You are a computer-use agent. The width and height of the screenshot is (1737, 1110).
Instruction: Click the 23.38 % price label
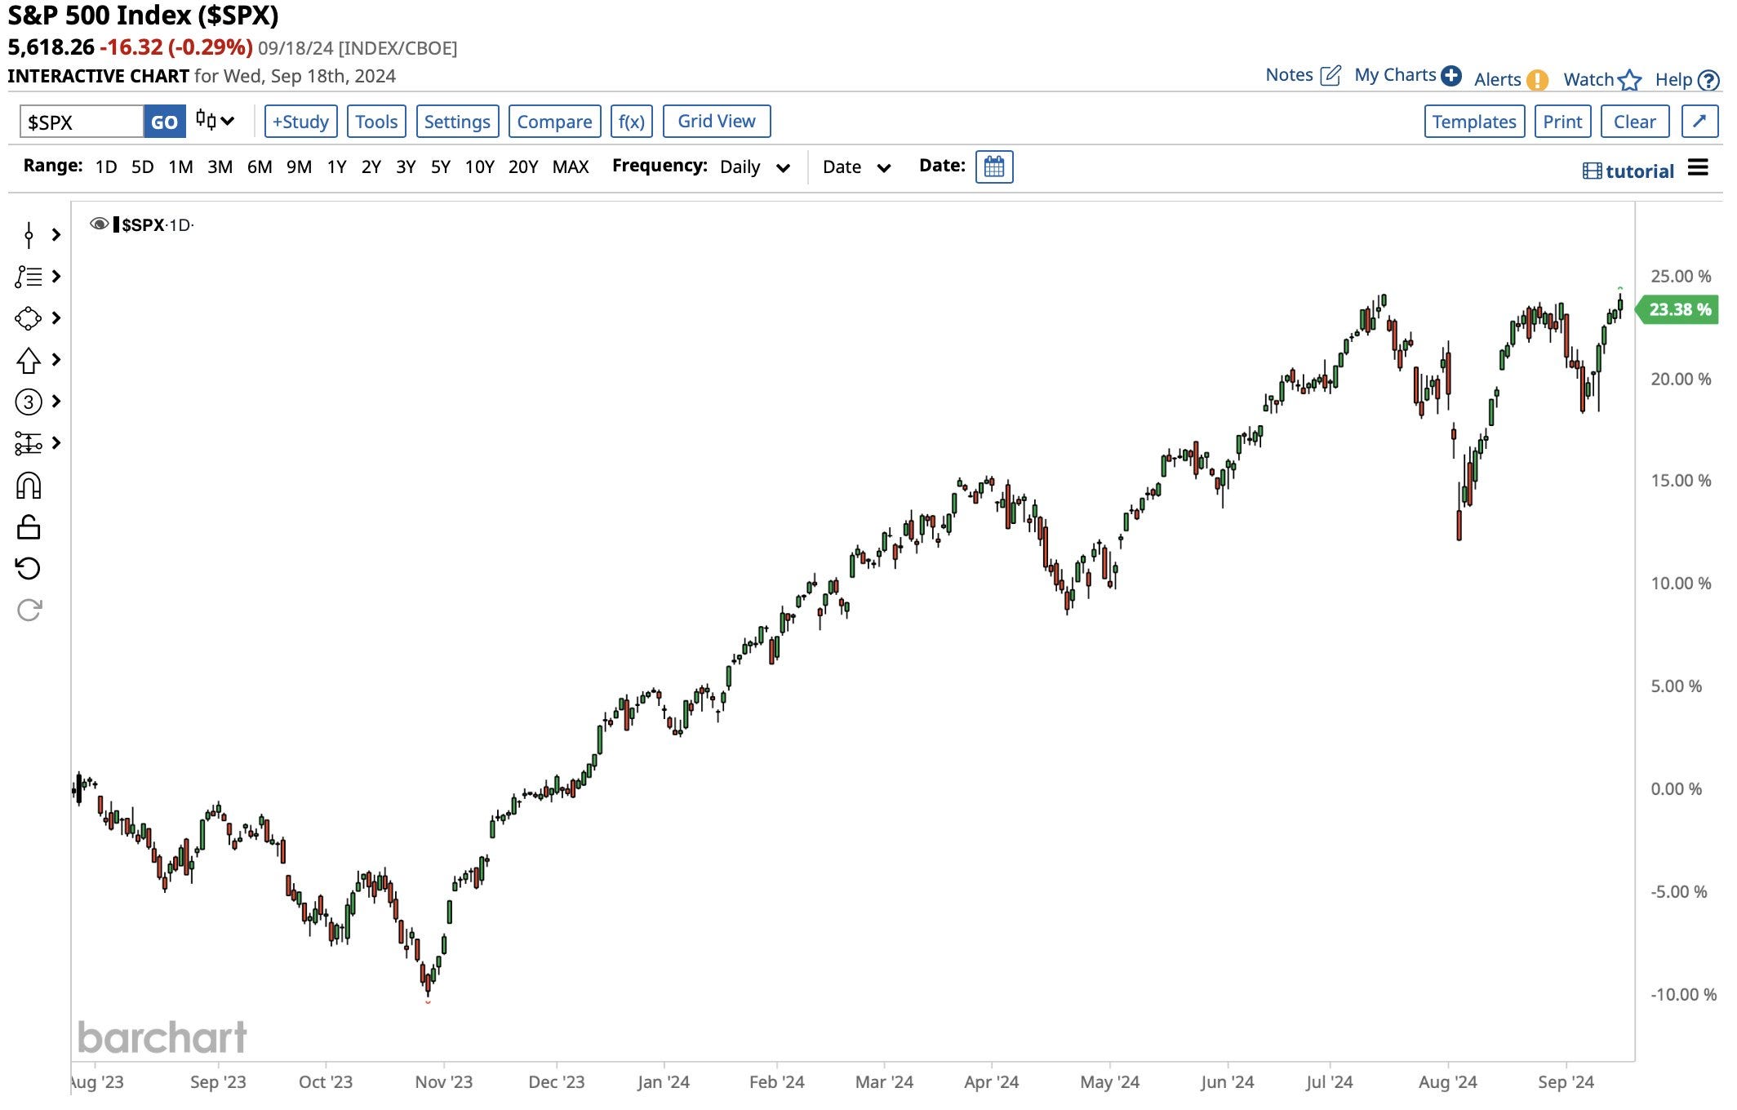pos(1678,309)
